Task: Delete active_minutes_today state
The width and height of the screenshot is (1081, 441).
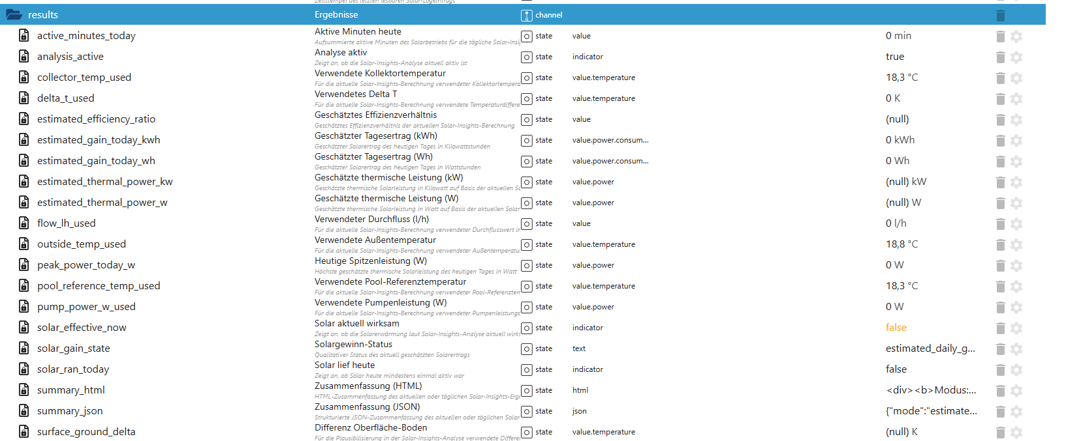Action: pyautogui.click(x=1000, y=36)
